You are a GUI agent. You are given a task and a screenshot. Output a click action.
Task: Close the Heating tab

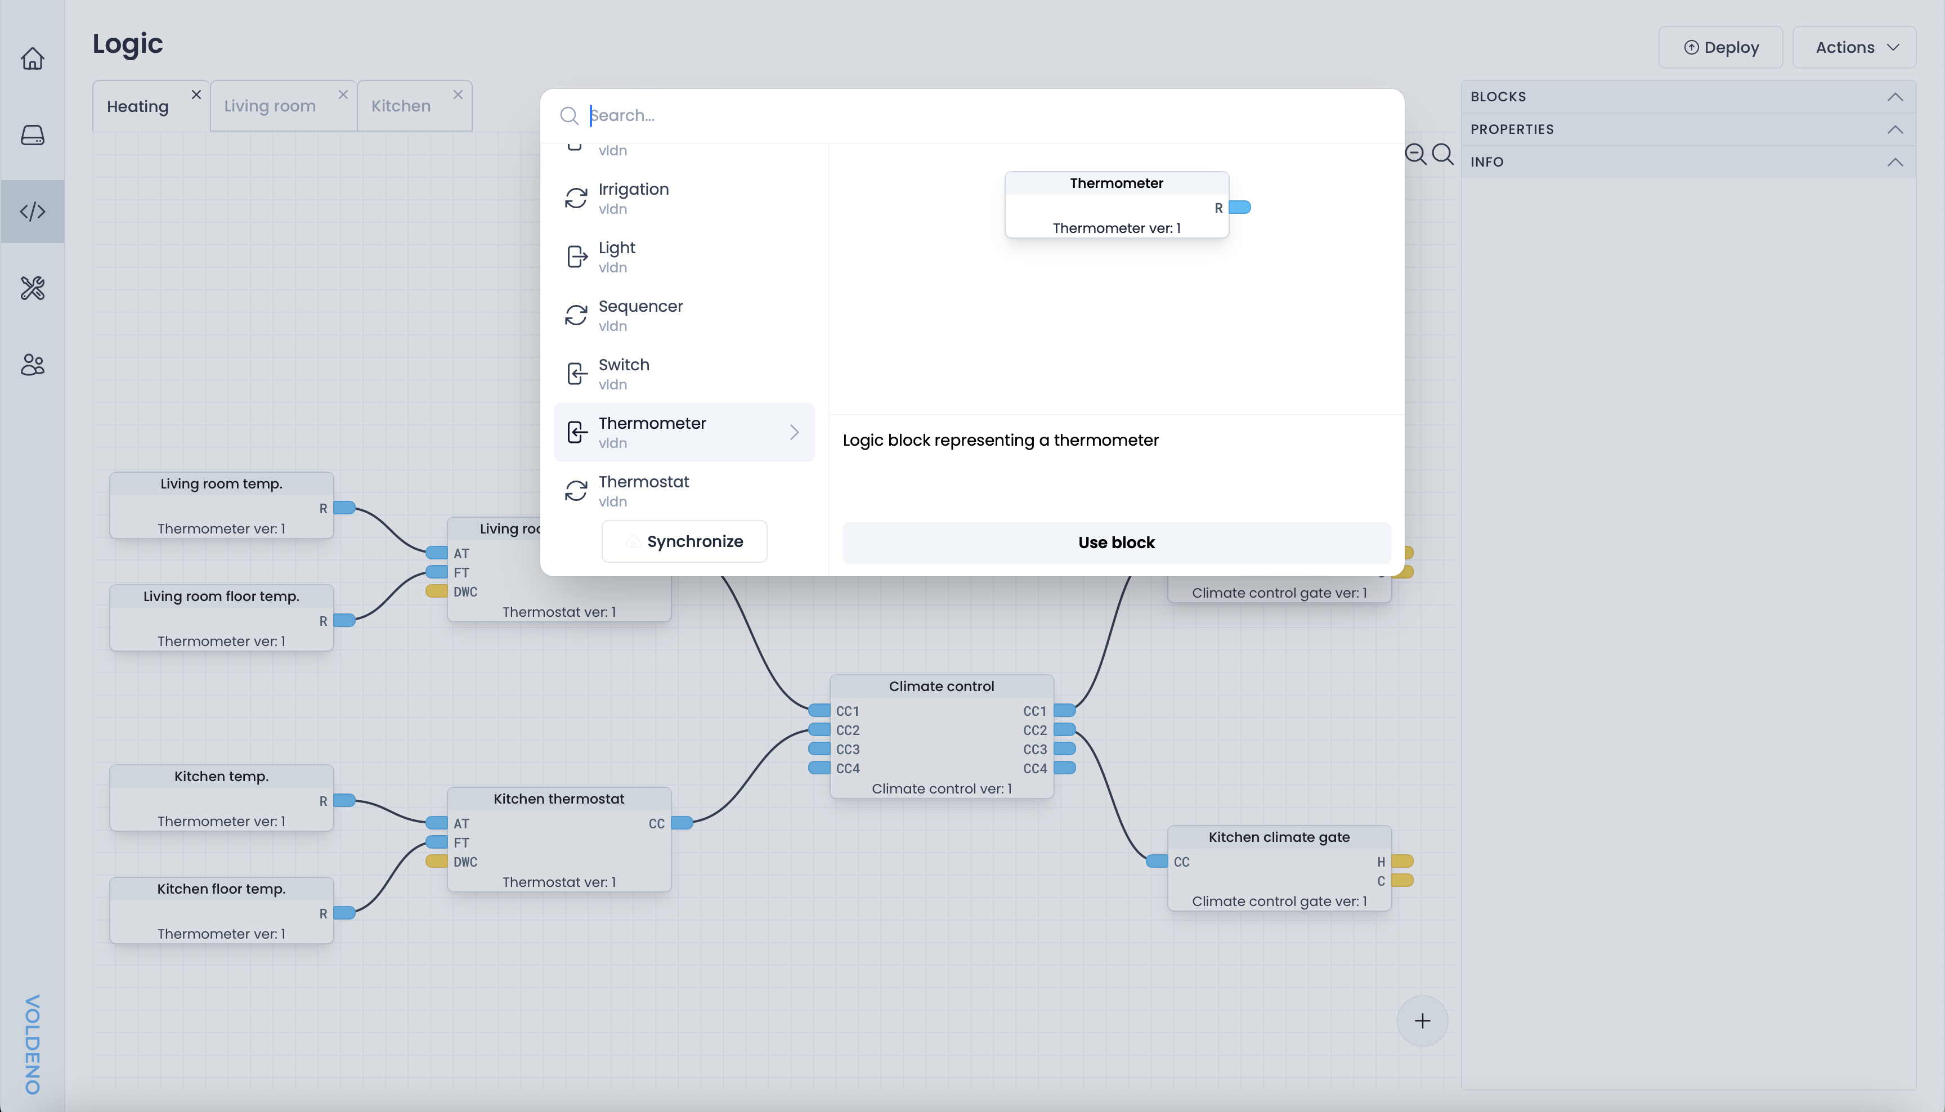[x=196, y=95]
